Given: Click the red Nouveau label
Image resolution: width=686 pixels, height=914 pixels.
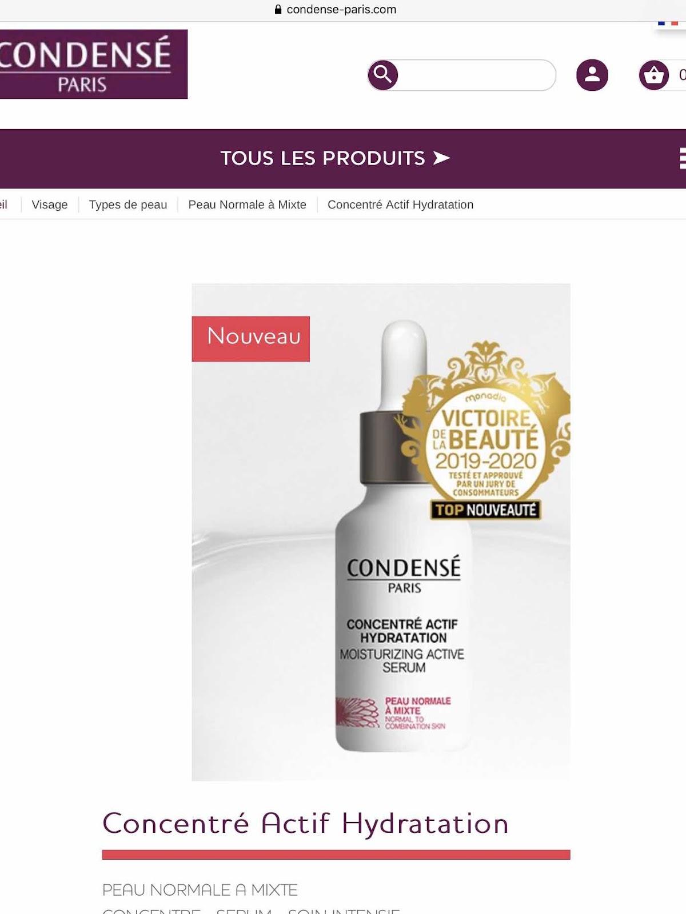Looking at the screenshot, I should tap(251, 339).
